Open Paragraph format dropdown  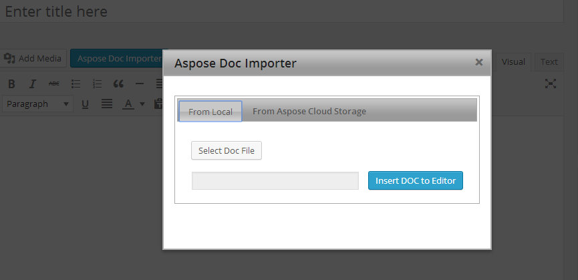tap(37, 104)
